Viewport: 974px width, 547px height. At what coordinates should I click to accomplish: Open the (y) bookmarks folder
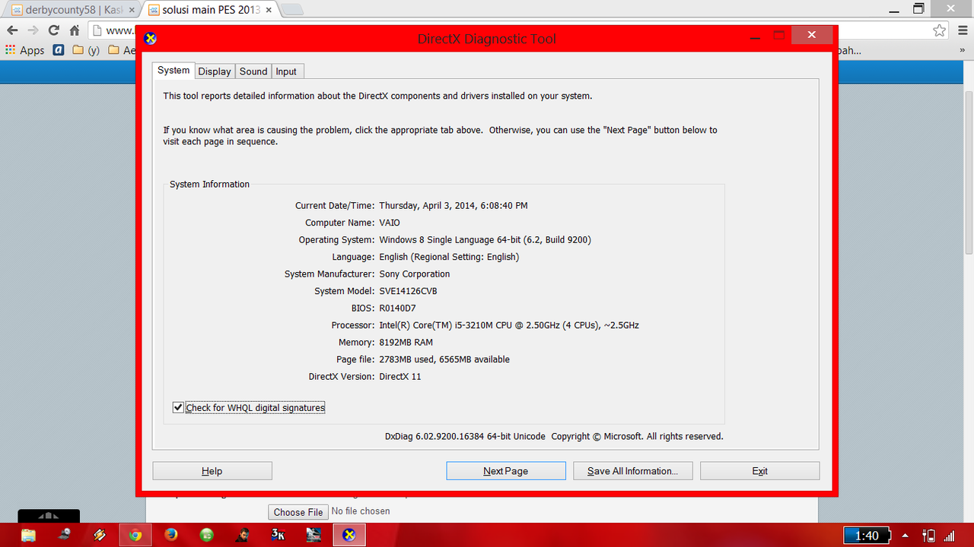[x=86, y=50]
